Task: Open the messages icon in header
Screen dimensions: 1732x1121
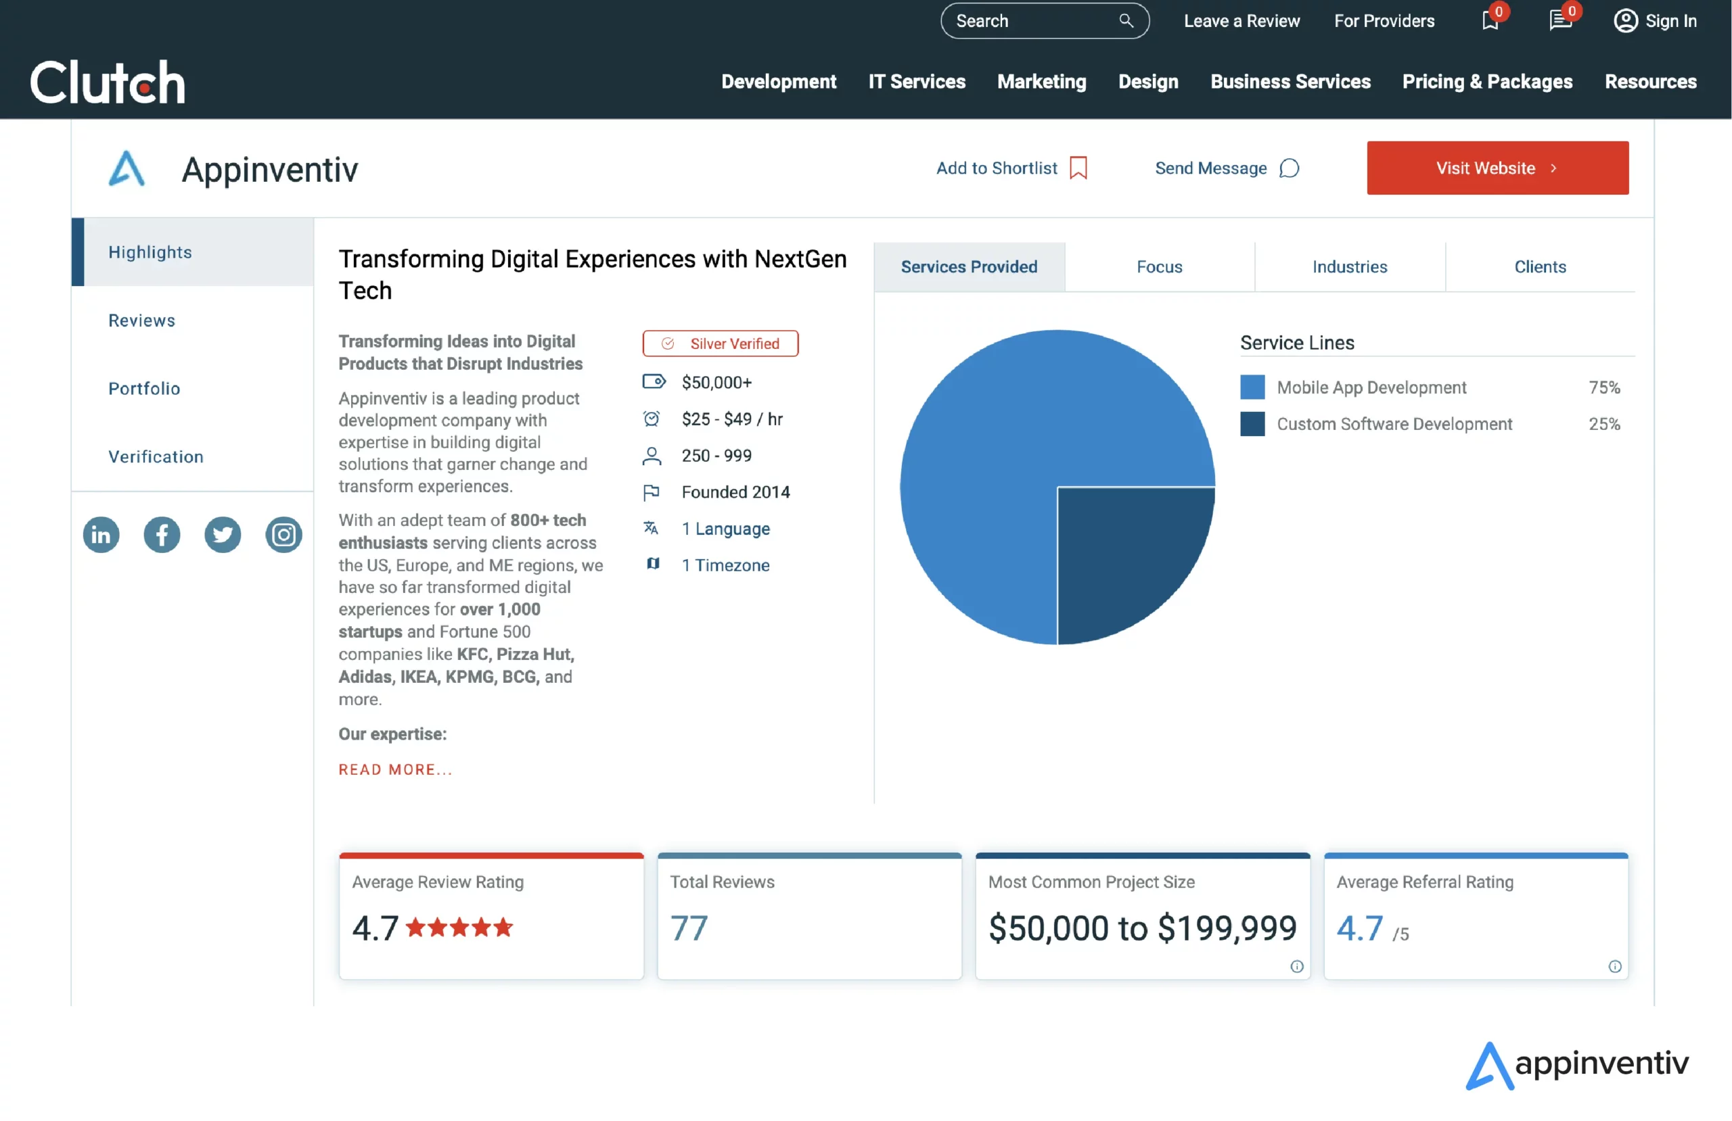Action: pyautogui.click(x=1560, y=20)
